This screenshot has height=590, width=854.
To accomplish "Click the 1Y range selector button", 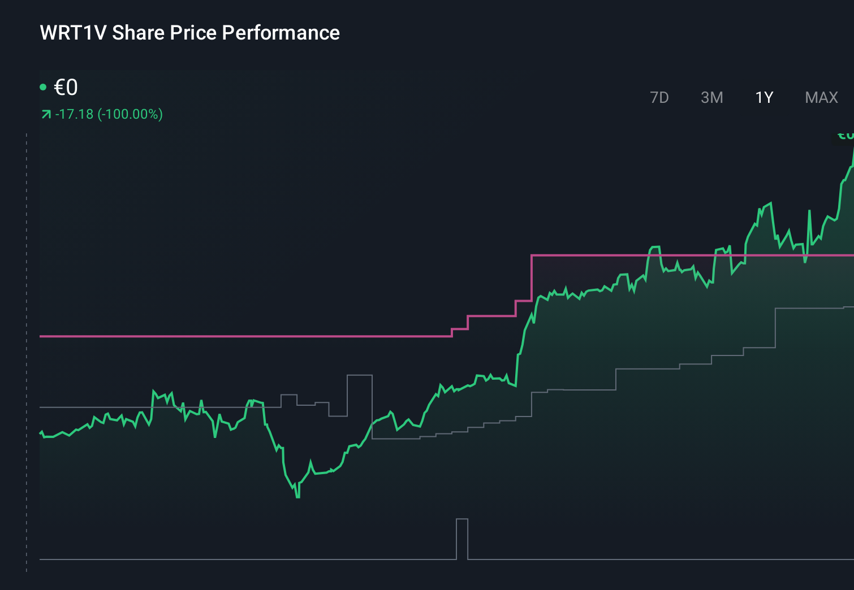I will coord(764,97).
